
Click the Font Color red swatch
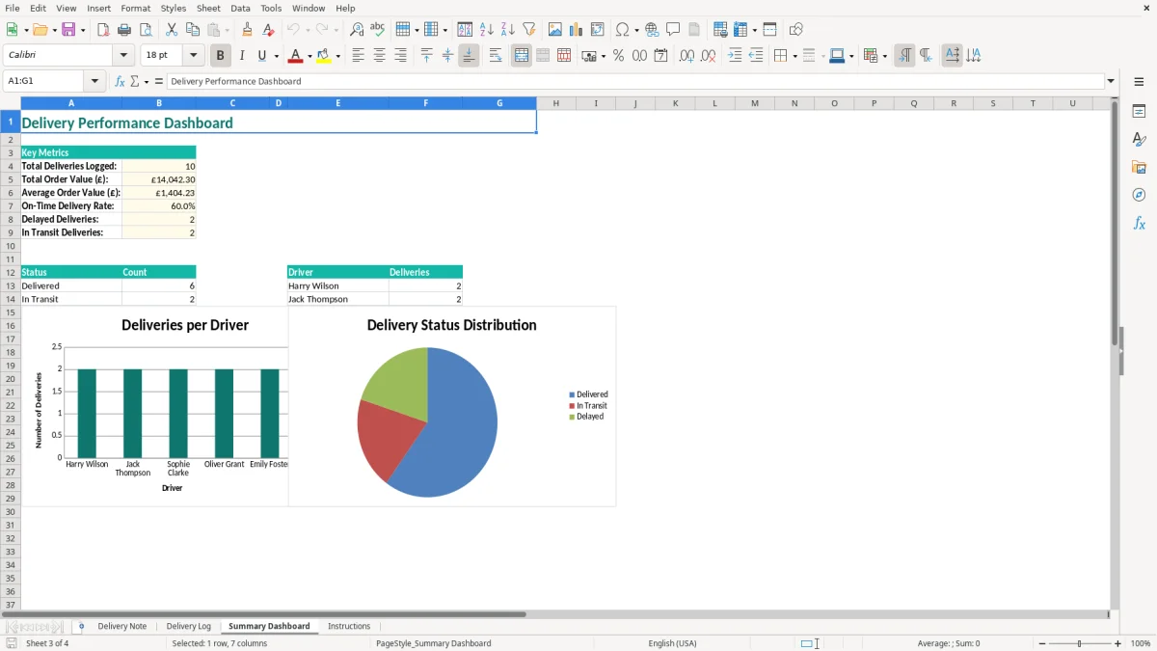(294, 56)
